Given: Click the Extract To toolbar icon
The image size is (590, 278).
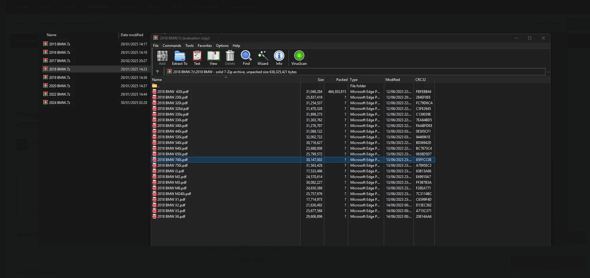Looking at the screenshot, I should point(180,58).
